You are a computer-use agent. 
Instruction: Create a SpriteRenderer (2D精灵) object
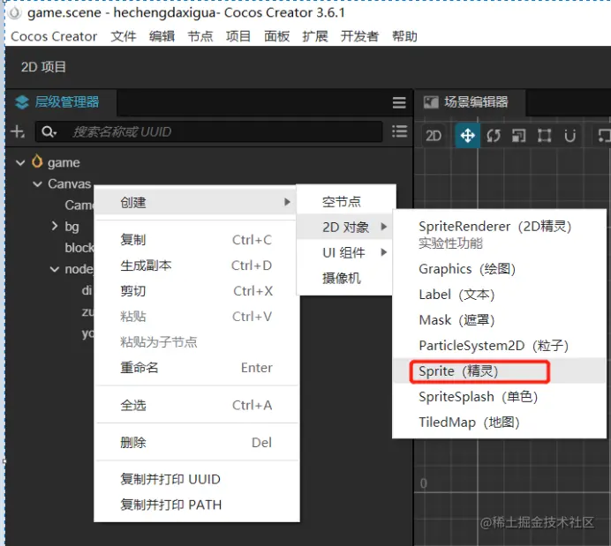point(499,235)
